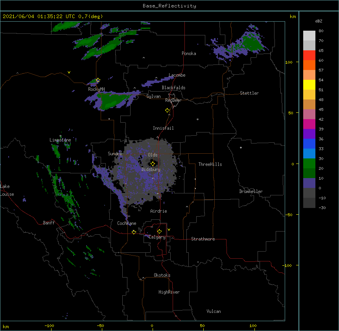339x331 pixels.
Task: Click the yellow diamond marker below Cochrane label
Action: (x=134, y=232)
